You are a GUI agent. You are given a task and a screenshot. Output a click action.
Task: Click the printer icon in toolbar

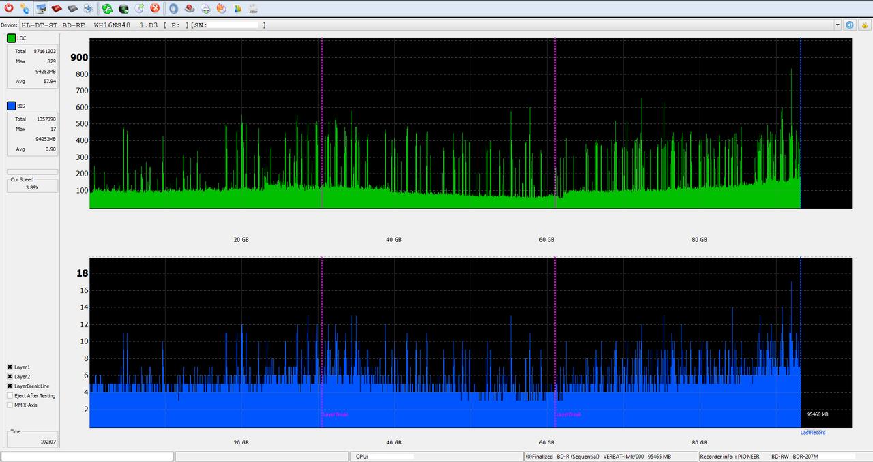pyautogui.click(x=89, y=8)
